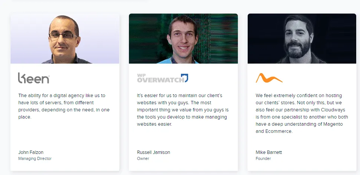Screen dimensions: 360x175
Task: Click the quote starting "It's easier for us to maintain"
Action: 183,110
